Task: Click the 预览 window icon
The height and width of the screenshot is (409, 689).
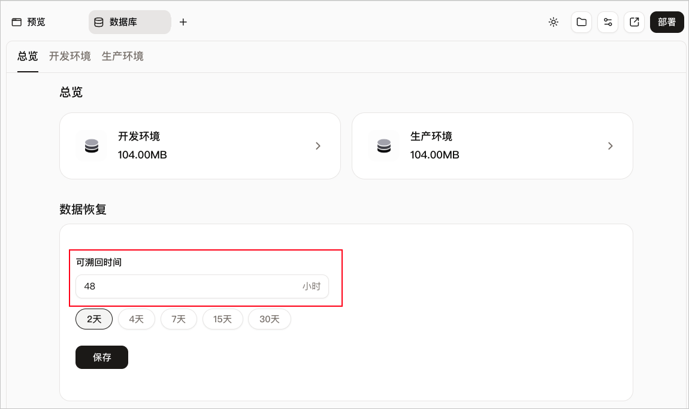Action: tap(17, 22)
